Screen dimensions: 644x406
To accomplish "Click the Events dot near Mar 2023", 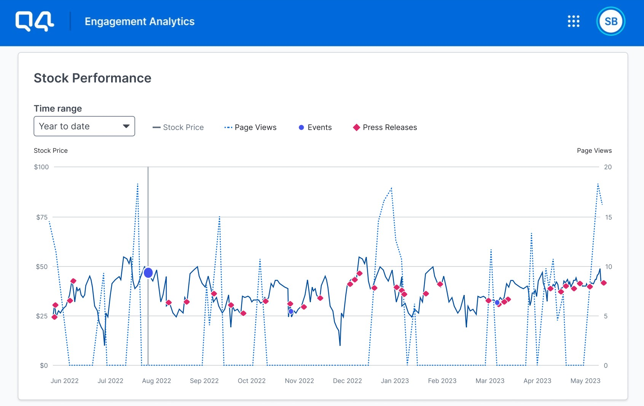I will point(497,303).
